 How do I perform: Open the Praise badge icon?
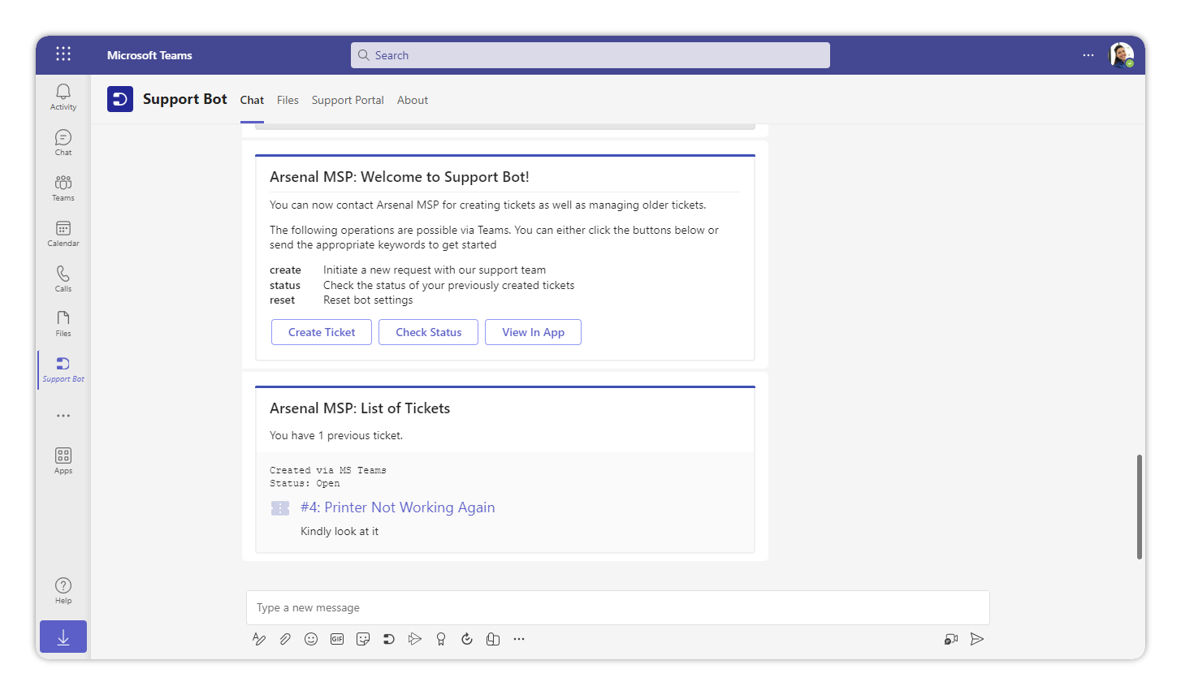[441, 639]
